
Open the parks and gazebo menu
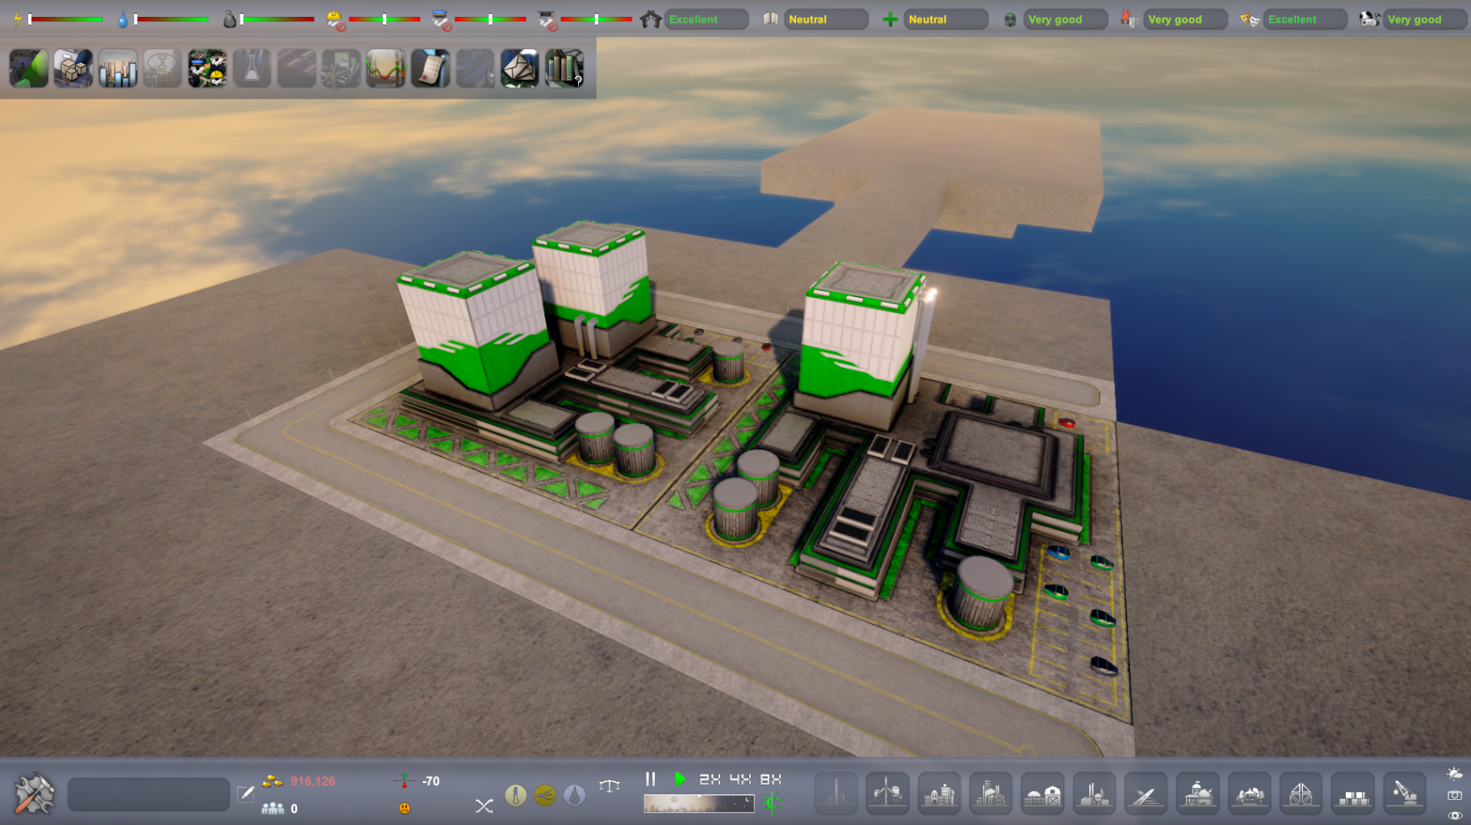tap(1249, 794)
